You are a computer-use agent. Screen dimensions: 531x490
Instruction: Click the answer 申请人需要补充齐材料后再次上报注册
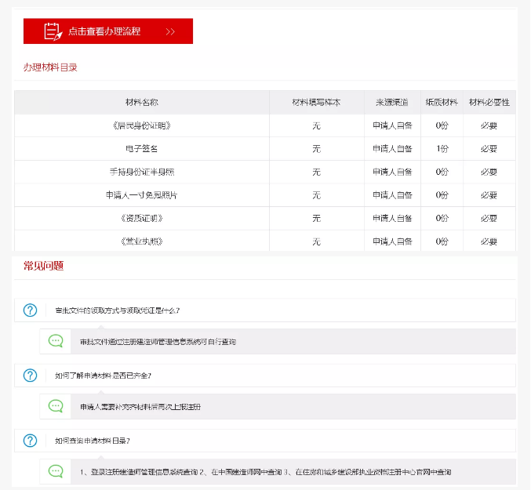140,407
